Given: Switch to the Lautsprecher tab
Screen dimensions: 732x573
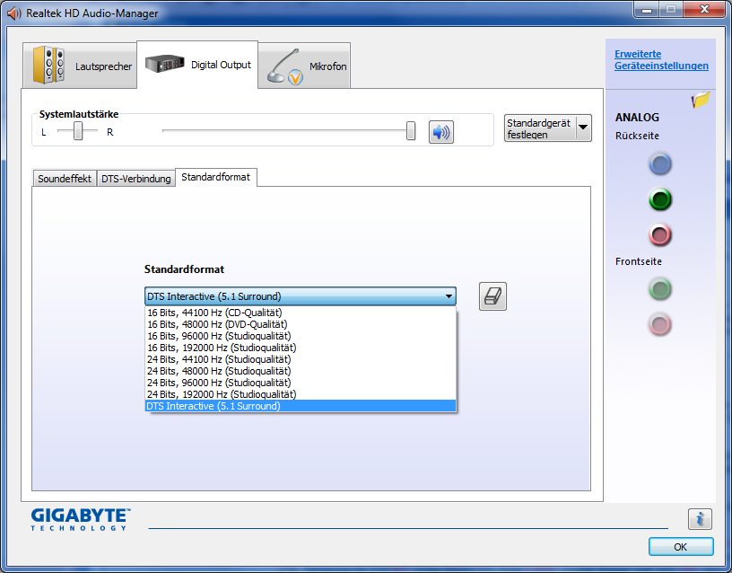Looking at the screenshot, I should (x=80, y=66).
